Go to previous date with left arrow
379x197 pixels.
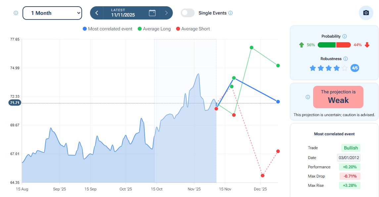(97, 13)
